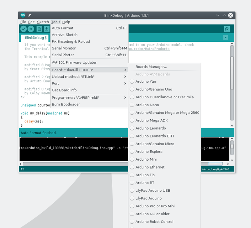This screenshot has width=251, height=228.
Task: Choose the Arduino Leonardo radio button
Action: click(132, 128)
